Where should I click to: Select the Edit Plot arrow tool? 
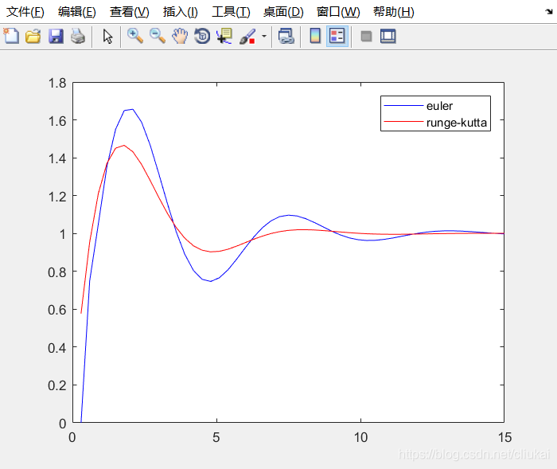click(x=107, y=37)
